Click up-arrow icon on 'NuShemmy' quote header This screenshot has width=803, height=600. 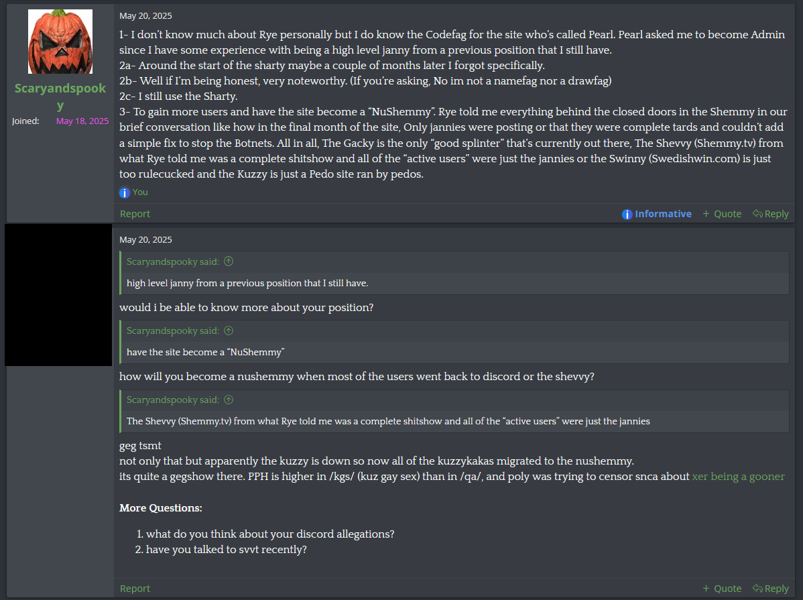(229, 331)
